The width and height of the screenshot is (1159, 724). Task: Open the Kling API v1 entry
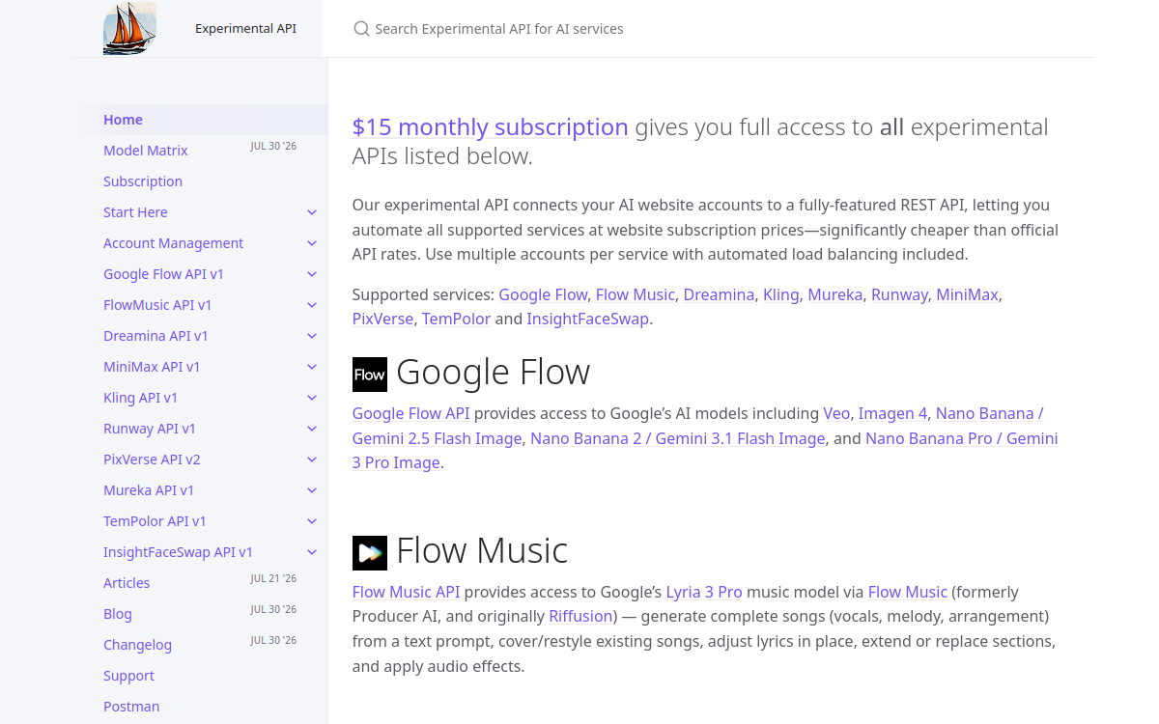pyautogui.click(x=140, y=398)
